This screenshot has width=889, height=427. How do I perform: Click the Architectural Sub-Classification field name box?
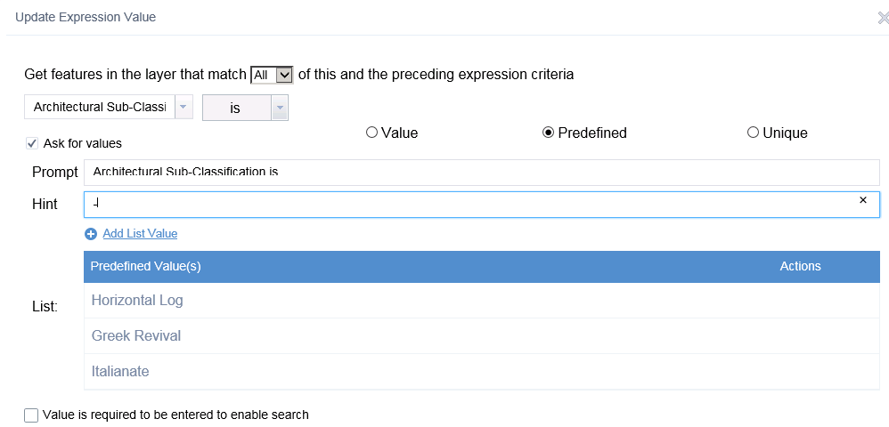tap(100, 108)
